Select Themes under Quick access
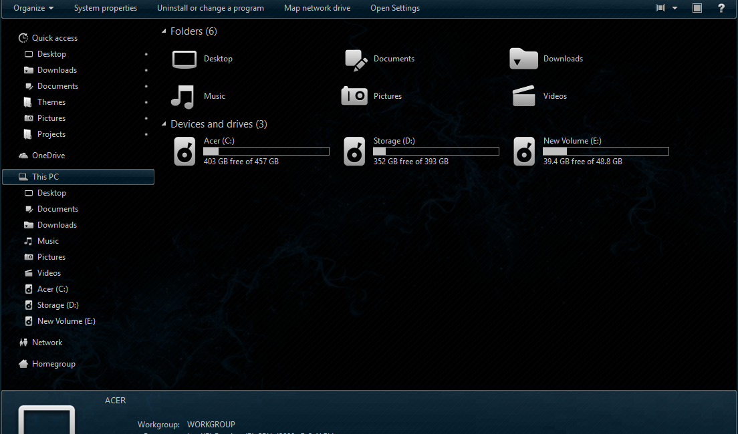 [x=51, y=102]
